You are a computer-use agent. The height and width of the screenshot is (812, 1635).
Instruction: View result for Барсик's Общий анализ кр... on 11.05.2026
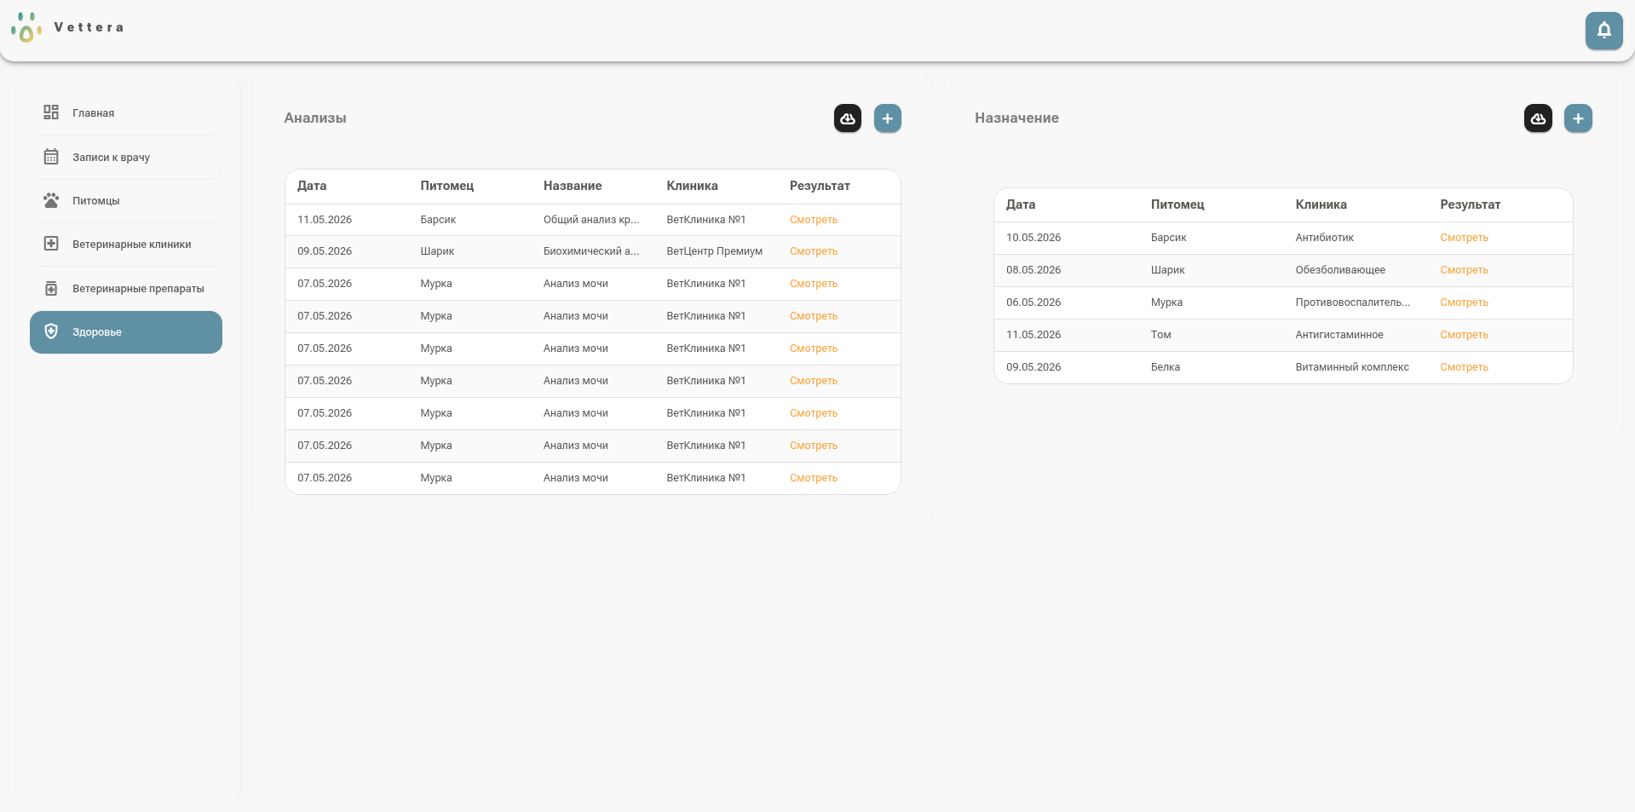[x=814, y=220]
